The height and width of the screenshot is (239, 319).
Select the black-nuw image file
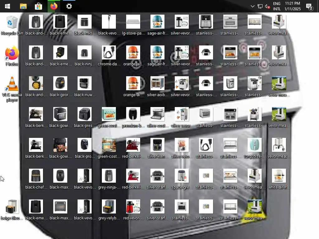pyautogui.click(x=84, y=87)
